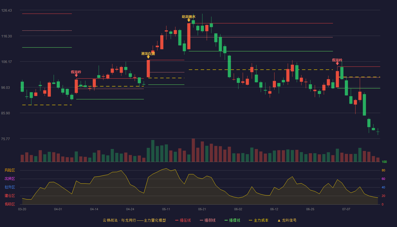This screenshot has width=397, height=227.
Task: Click the 03-20 date label
Action: [22, 209]
